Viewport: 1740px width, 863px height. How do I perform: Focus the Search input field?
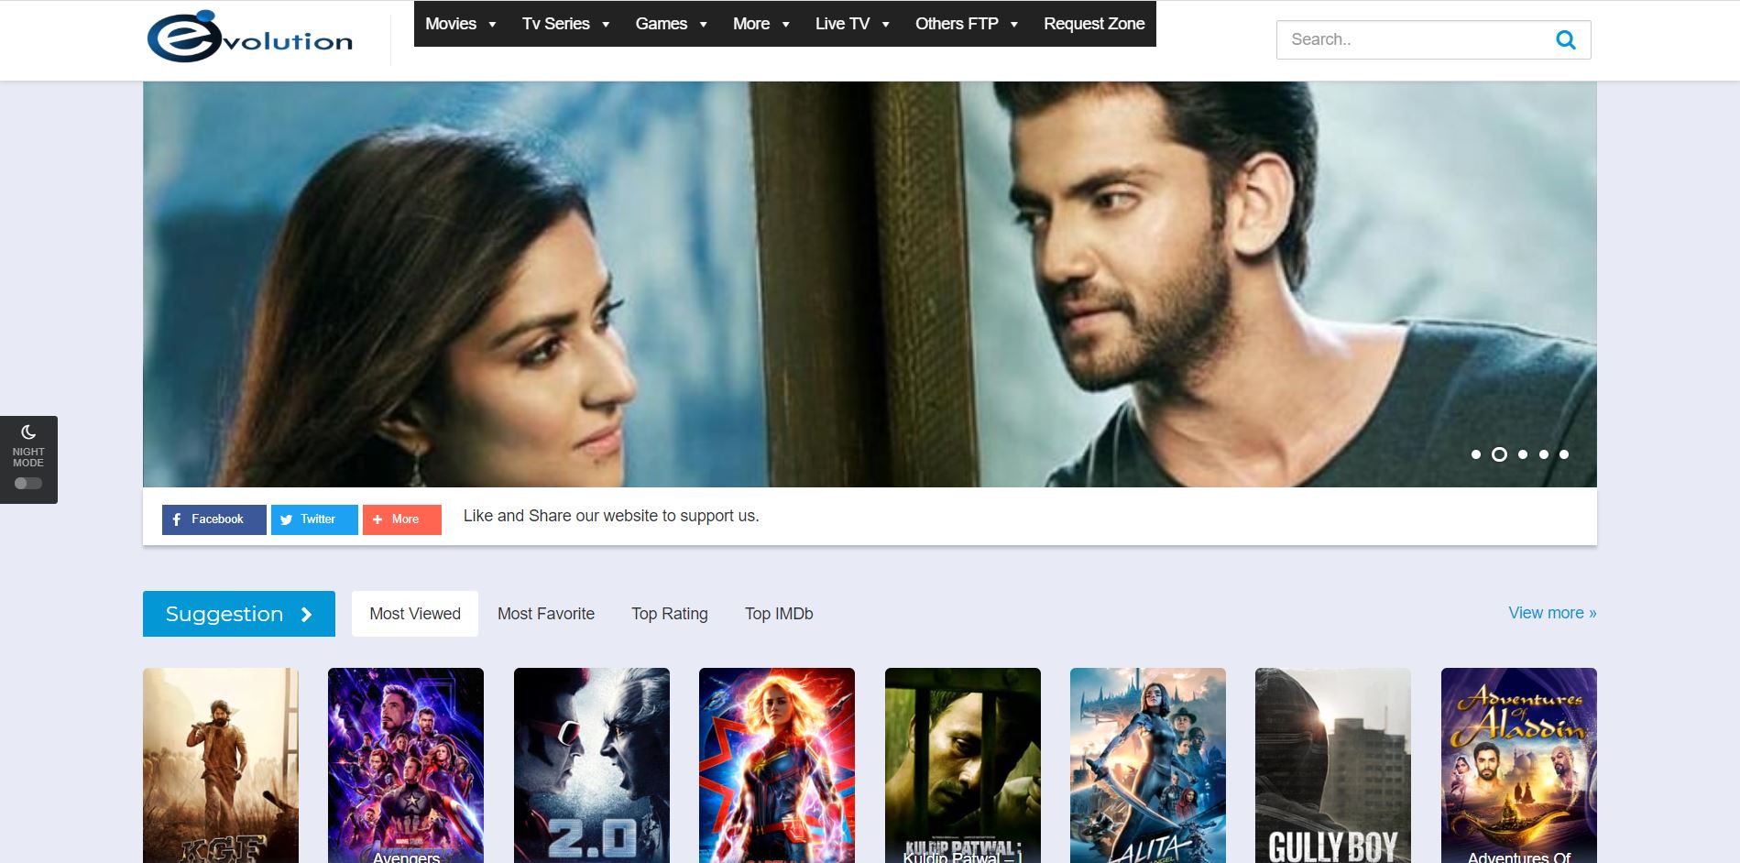tap(1411, 40)
